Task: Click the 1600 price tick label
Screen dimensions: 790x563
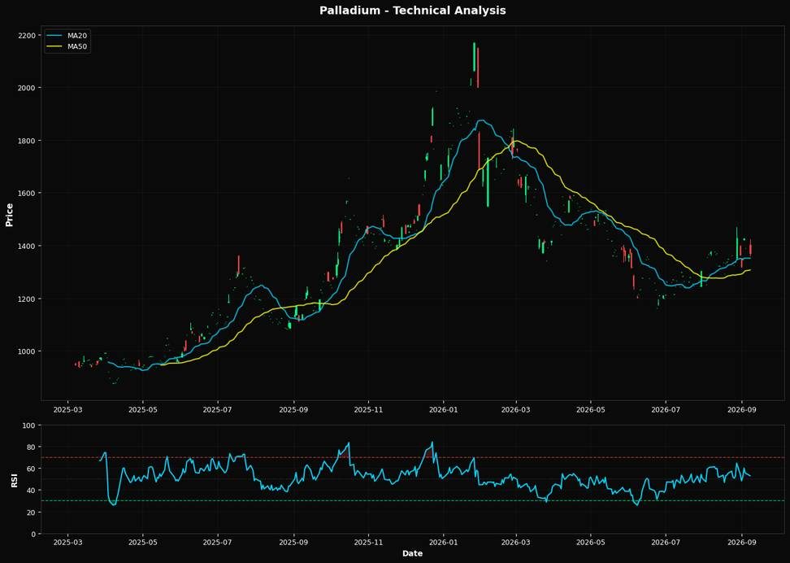Action: (26, 193)
